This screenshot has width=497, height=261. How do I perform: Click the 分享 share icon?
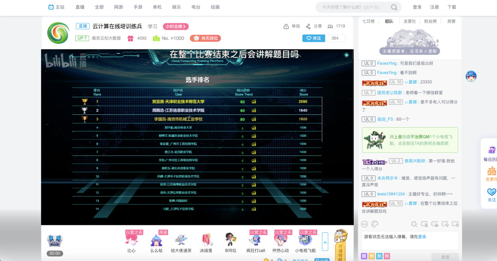coord(308,26)
